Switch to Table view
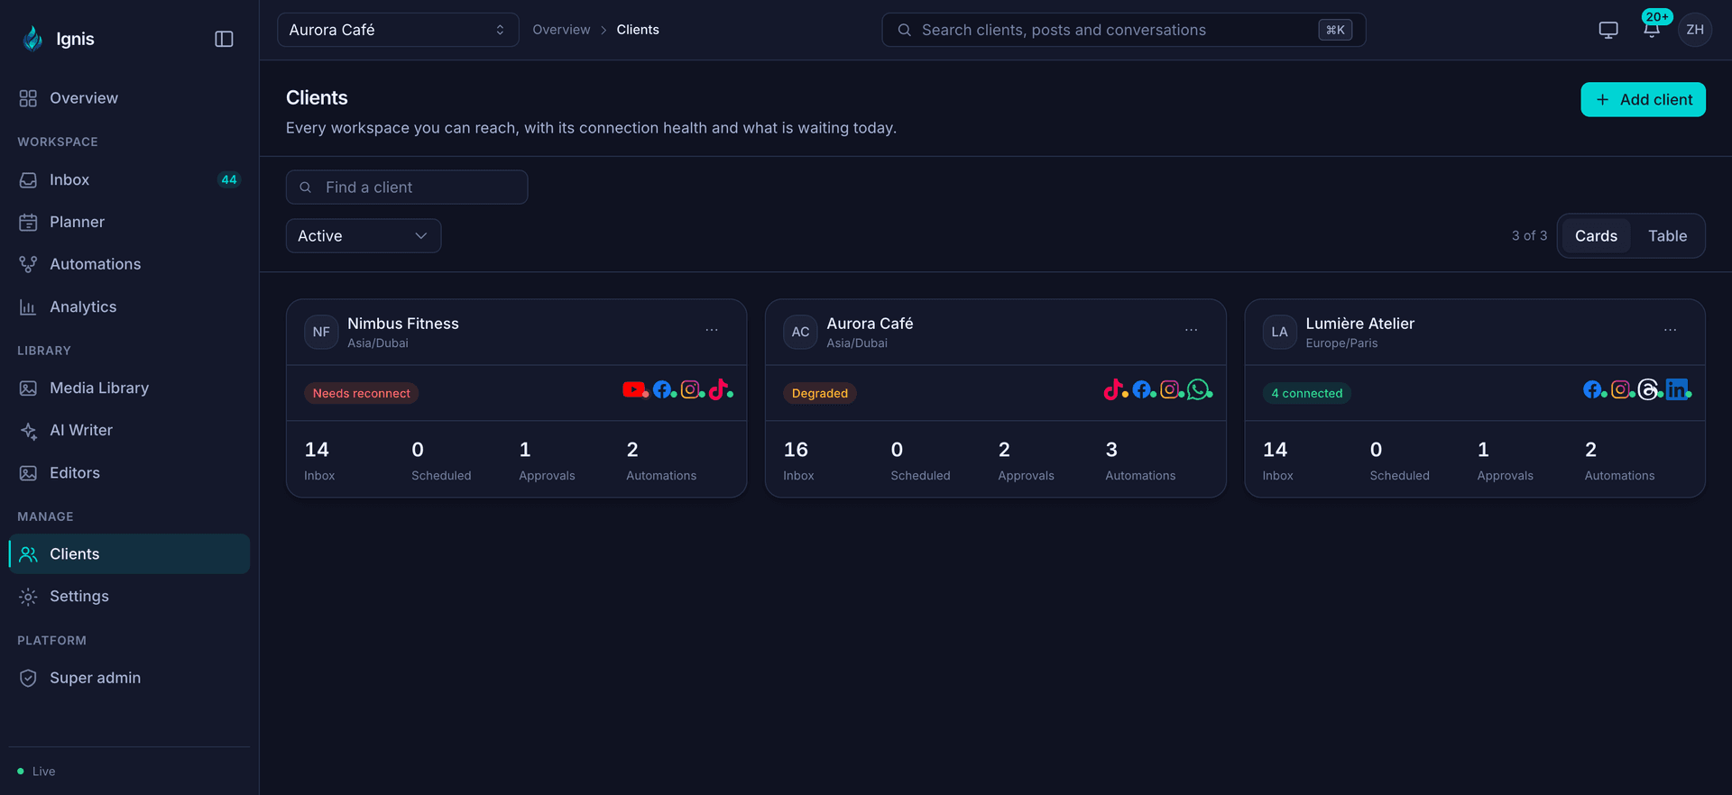 coord(1667,236)
